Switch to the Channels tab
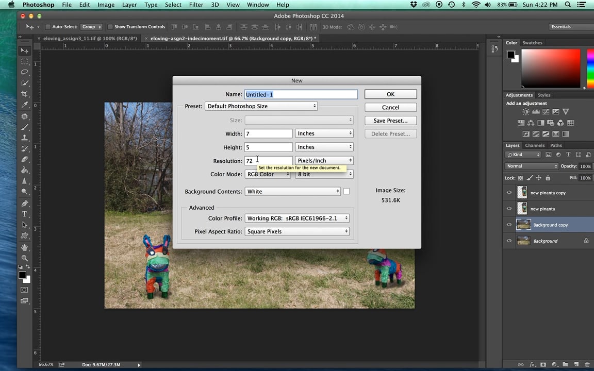Viewport: 594px width, 371px height. (535, 145)
